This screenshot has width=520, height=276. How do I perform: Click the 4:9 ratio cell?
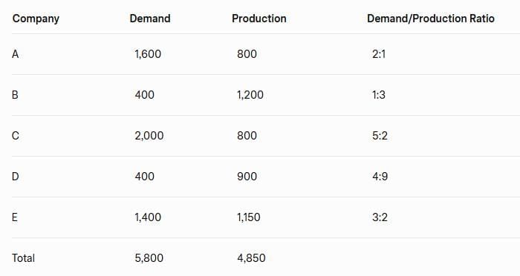tap(380, 177)
